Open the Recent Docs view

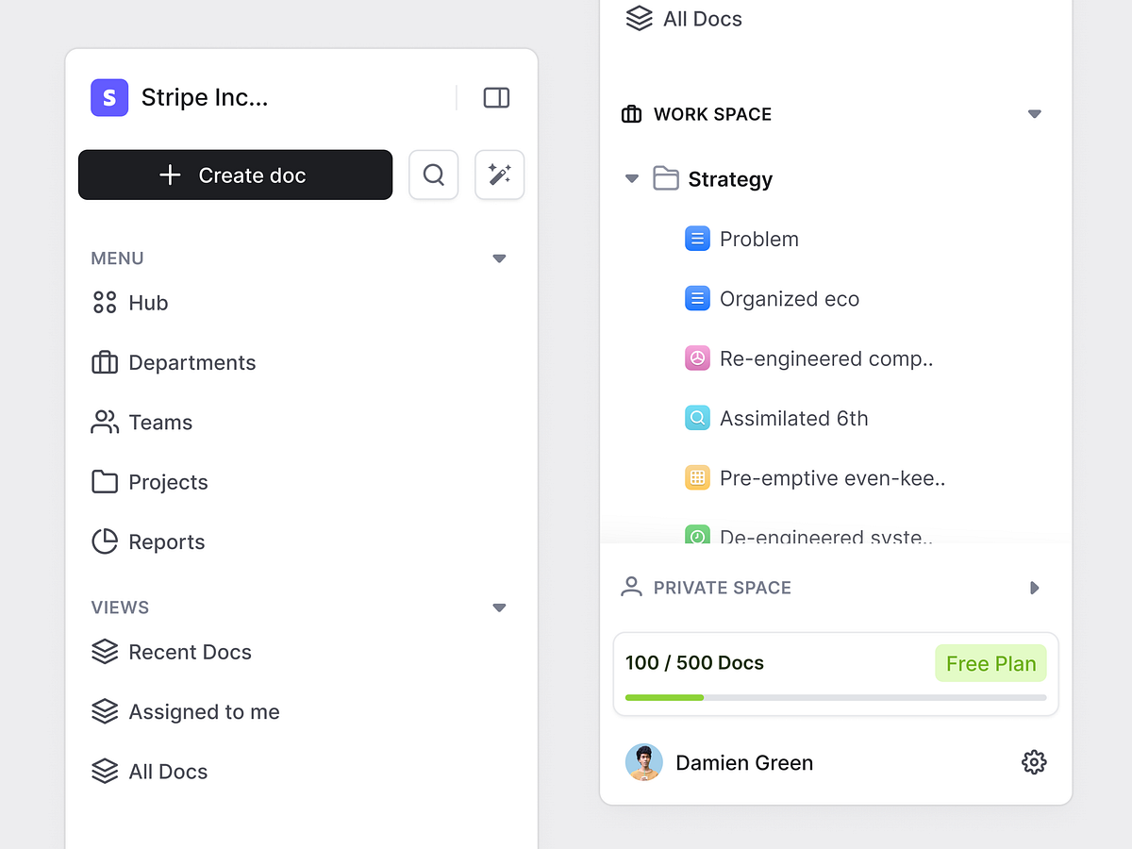(x=190, y=652)
